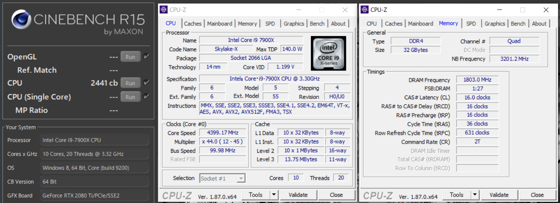This screenshot has width=560, height=203.
Task: Click the OS field showing Windows 8
Action: (95, 168)
